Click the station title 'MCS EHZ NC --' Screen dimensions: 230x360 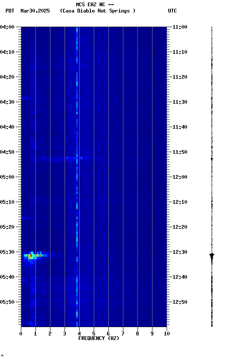click(95, 5)
